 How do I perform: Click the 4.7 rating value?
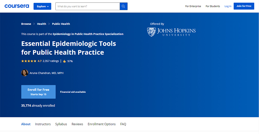[40, 61]
